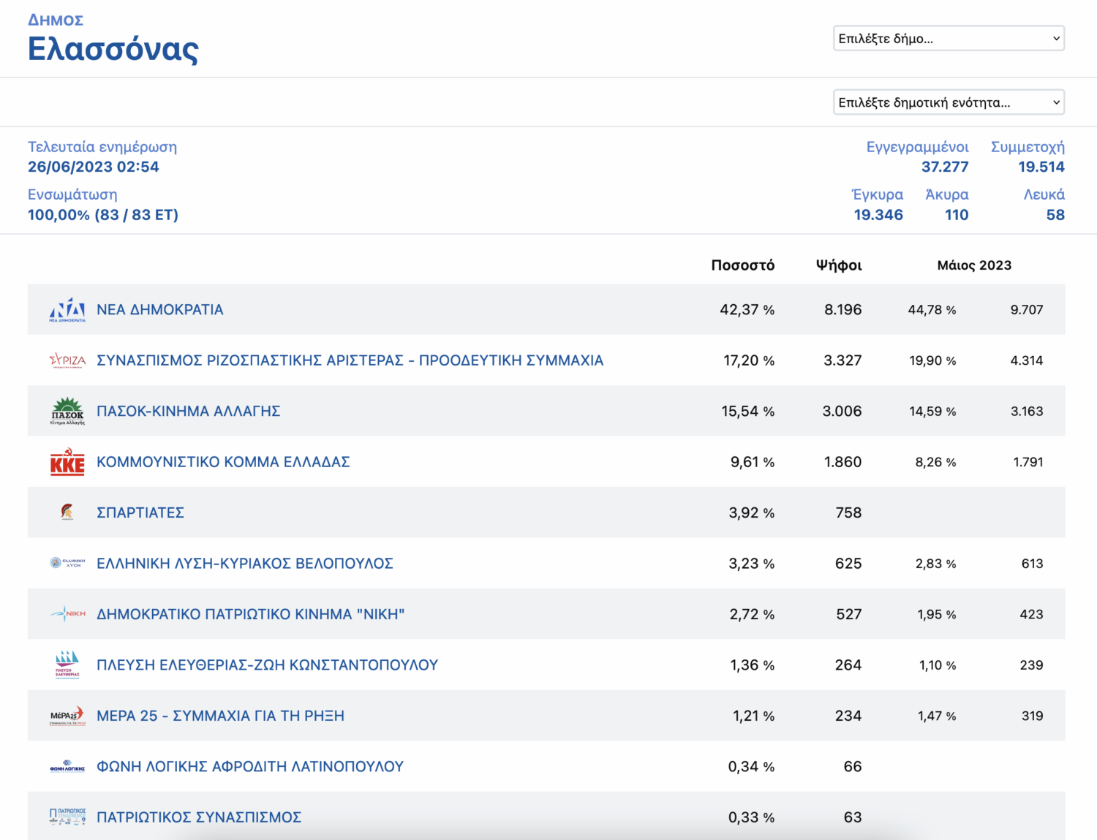Open the ΠΑΤΡΙΩΤΙΚΟΣ ΣΥΝΑΣΠΙΣΜΟΣ link
The width and height of the screenshot is (1097, 840).
(199, 817)
